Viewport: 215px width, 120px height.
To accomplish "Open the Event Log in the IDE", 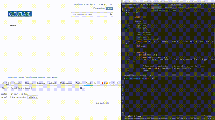I will [208, 116].
